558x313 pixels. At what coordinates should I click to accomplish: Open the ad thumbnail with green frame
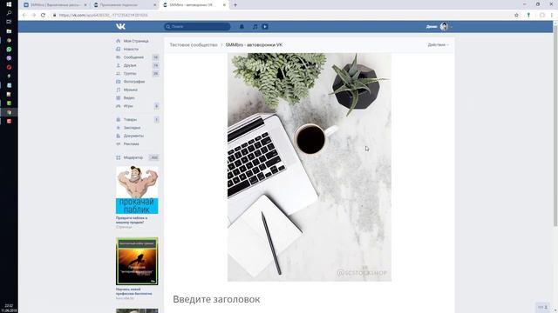click(x=137, y=262)
